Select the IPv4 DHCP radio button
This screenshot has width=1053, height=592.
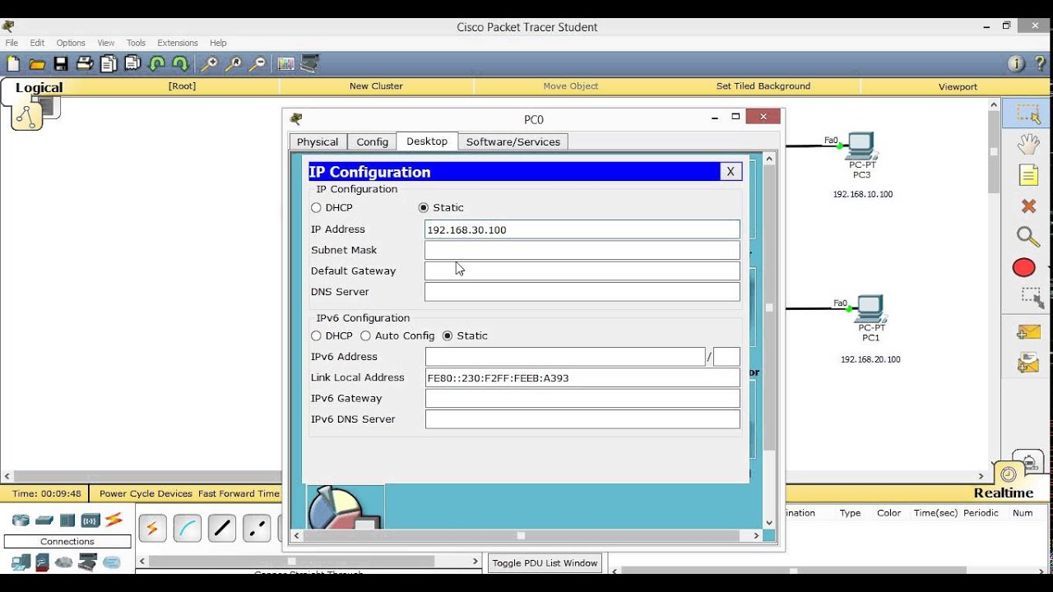point(316,208)
